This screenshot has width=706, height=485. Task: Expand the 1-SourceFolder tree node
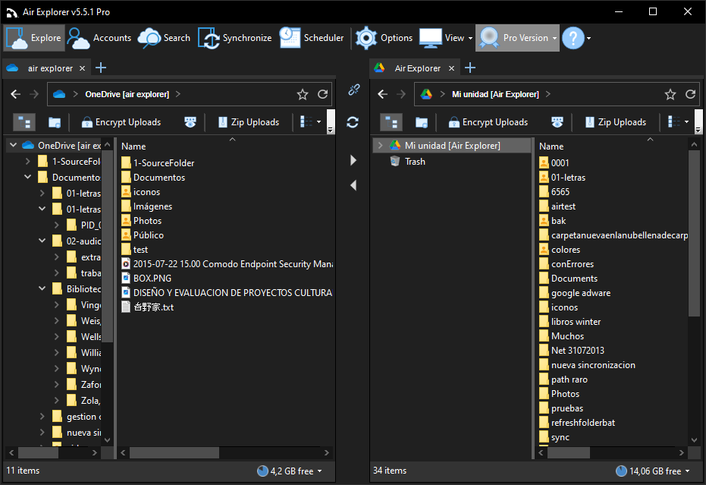click(28, 162)
